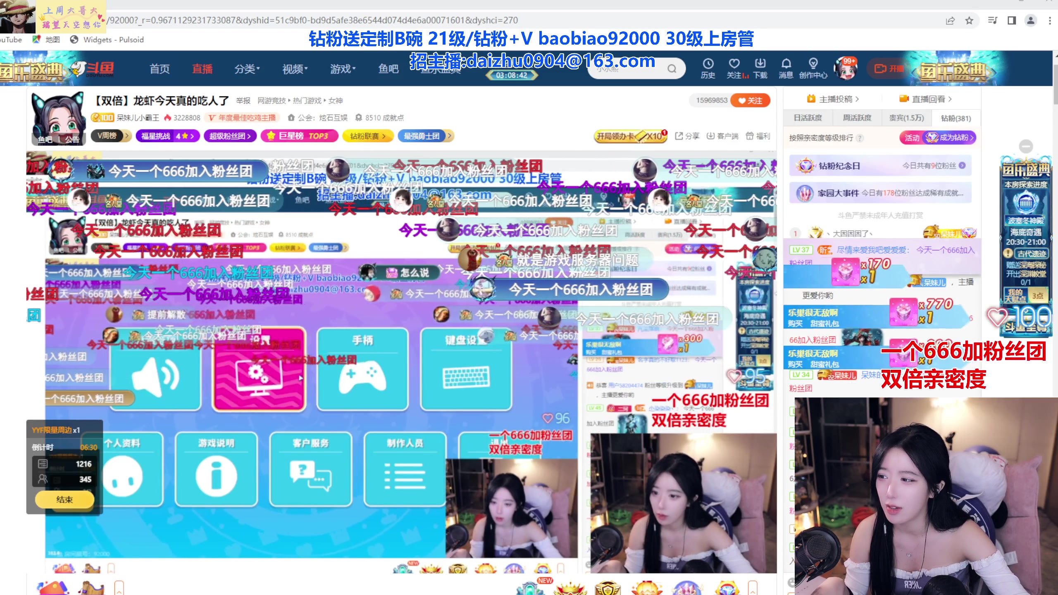Switch to 贵宾(1.5万) tab
Image resolution: width=1058 pixels, height=595 pixels.
pos(906,118)
